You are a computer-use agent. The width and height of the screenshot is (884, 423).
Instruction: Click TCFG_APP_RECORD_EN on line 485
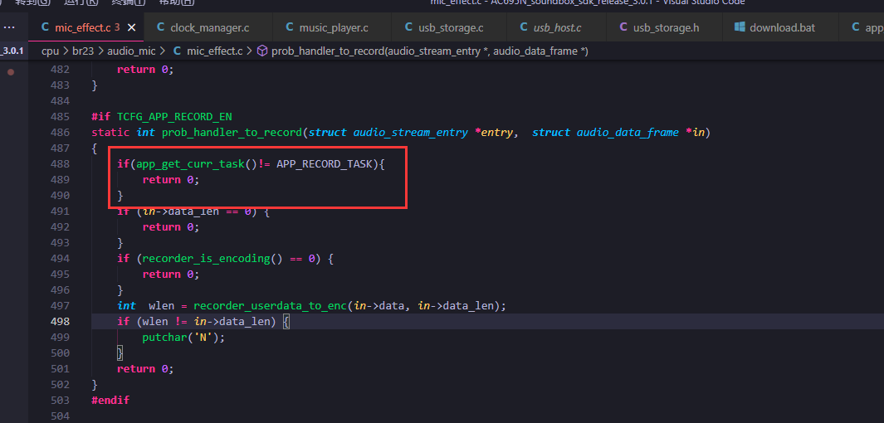pos(175,117)
